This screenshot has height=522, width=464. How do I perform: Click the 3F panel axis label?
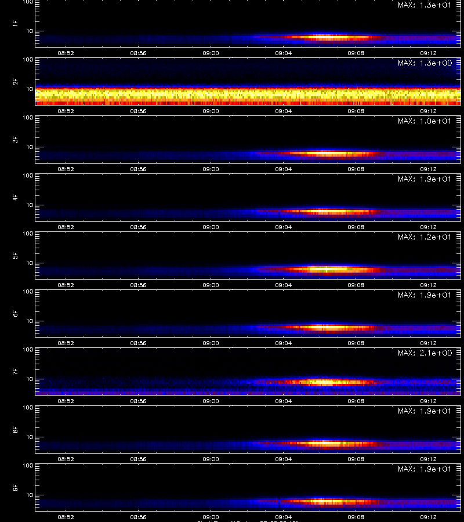(x=15, y=139)
